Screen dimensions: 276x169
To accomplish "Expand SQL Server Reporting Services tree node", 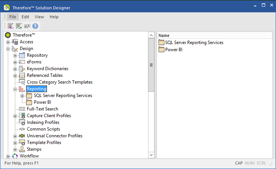I will [x=22, y=96].
